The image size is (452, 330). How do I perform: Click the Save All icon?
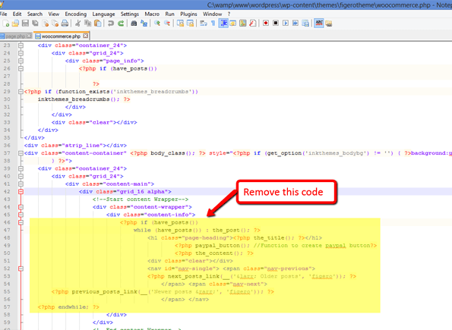tap(35, 24)
